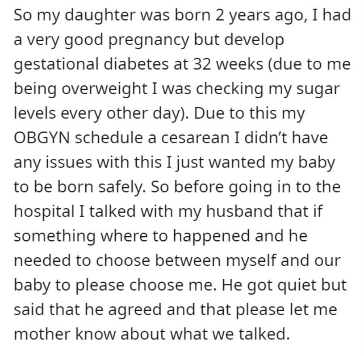Click the word "pregnancy"
Viewport: 364px width, 356px height.
click(149, 40)
